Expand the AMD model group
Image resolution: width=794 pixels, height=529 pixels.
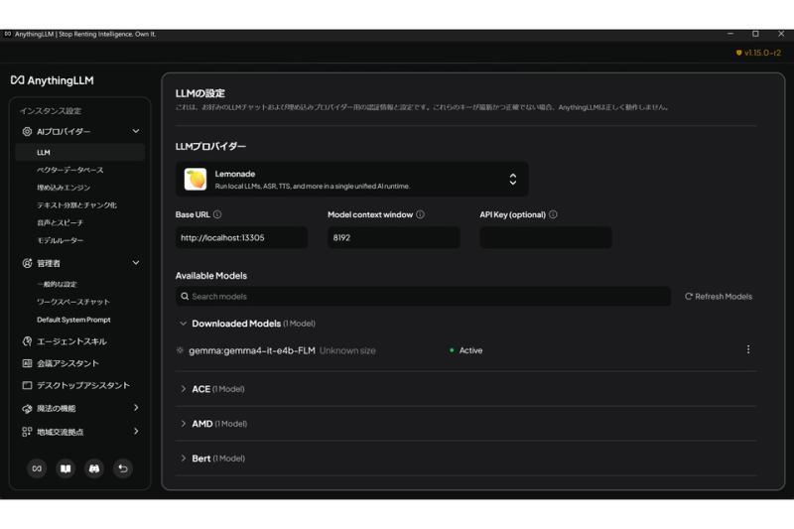(184, 424)
